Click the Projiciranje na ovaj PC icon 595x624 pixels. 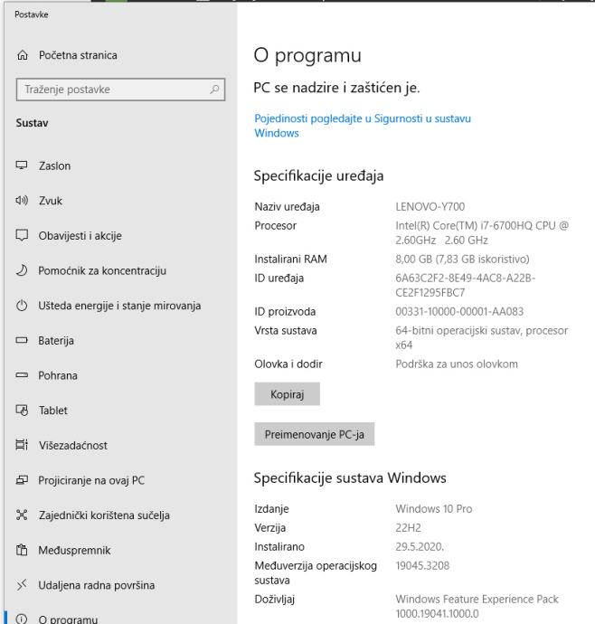coord(22,480)
